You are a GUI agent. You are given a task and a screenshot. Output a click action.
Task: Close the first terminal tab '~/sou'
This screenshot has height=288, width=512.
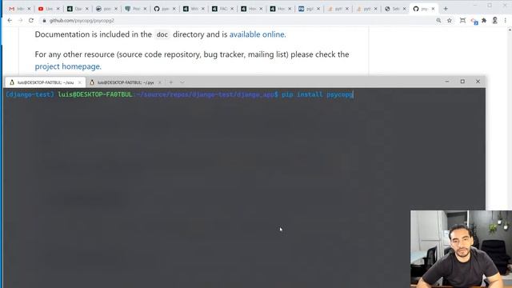[x=80, y=82]
